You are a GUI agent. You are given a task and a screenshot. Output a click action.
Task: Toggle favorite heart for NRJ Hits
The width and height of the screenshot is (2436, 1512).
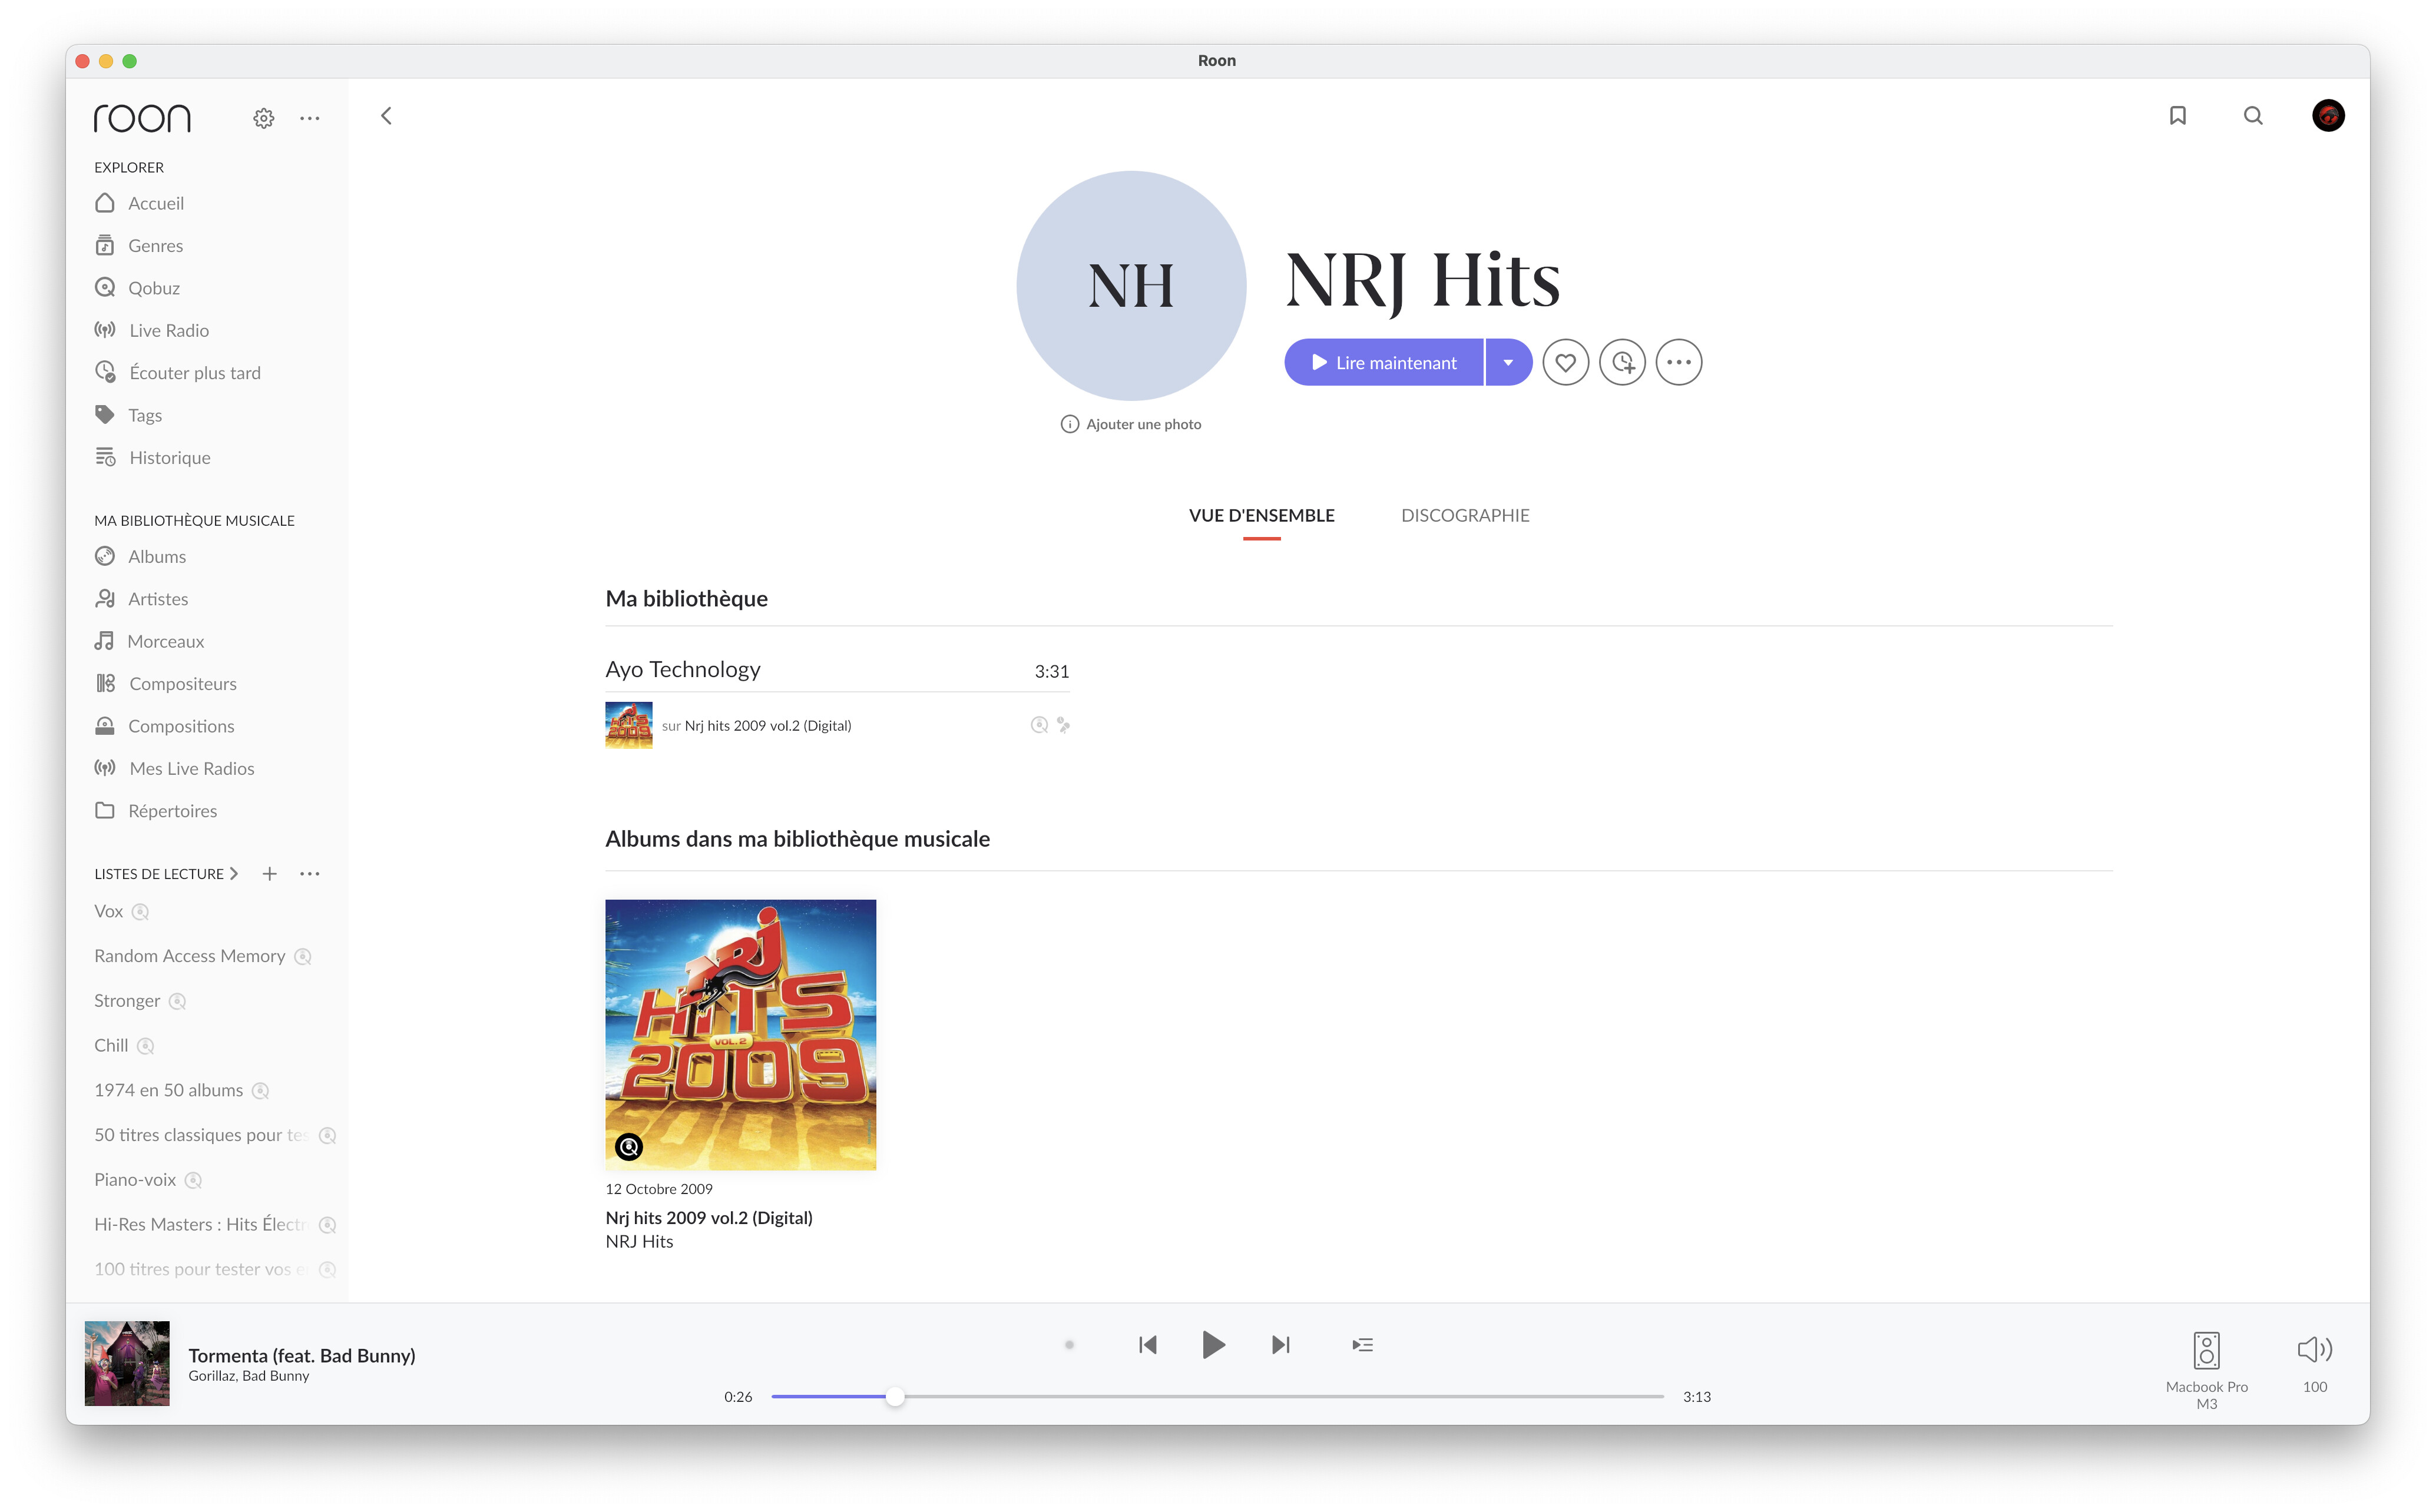click(x=1565, y=362)
